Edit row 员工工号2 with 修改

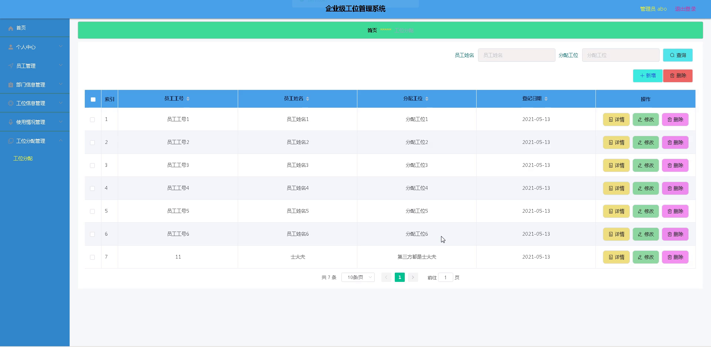pyautogui.click(x=646, y=142)
